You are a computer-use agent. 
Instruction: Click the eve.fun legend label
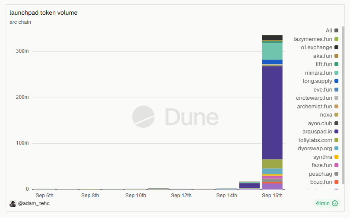pos(323,90)
